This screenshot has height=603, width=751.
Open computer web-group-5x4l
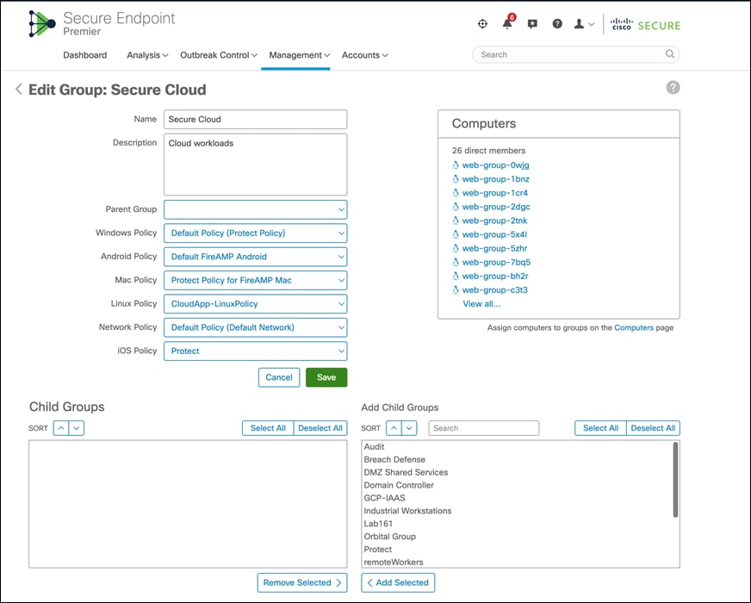click(x=494, y=234)
